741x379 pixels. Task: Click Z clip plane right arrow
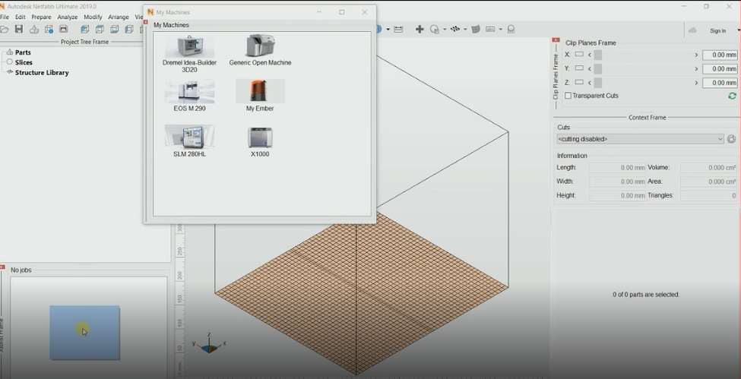click(x=696, y=83)
